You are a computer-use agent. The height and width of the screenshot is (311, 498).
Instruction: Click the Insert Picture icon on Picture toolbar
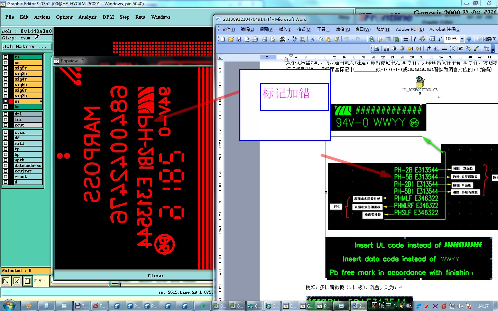pyautogui.click(x=377, y=49)
